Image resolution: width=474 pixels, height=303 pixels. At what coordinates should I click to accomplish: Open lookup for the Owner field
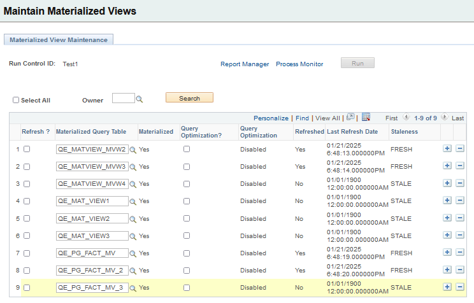pos(139,99)
